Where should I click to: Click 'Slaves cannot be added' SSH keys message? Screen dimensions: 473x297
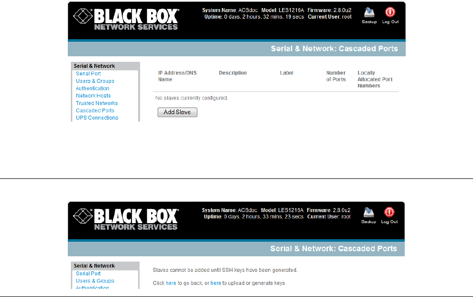click(225, 270)
